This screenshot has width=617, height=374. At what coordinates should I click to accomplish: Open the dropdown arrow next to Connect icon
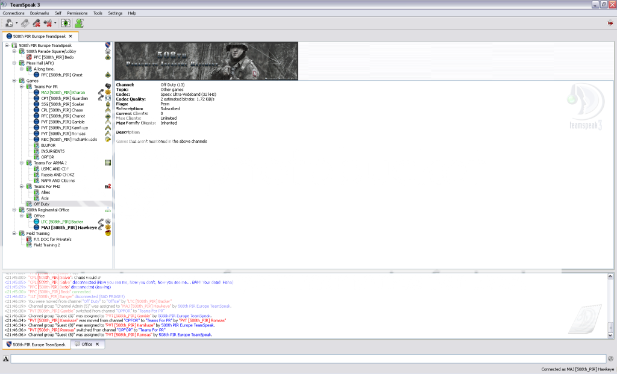pos(17,23)
